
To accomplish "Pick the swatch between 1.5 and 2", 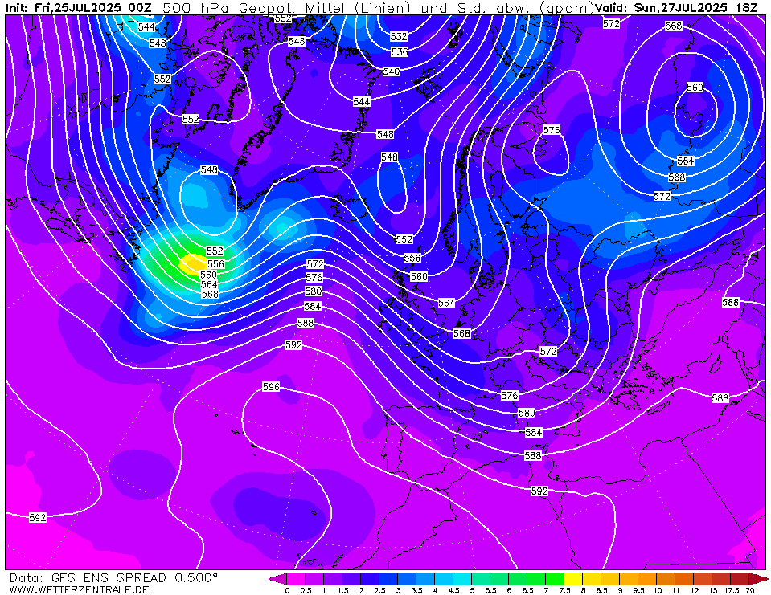I will (x=351, y=579).
